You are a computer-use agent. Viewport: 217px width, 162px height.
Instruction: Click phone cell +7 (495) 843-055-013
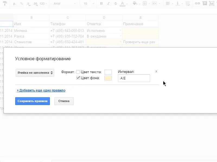tap(68, 31)
